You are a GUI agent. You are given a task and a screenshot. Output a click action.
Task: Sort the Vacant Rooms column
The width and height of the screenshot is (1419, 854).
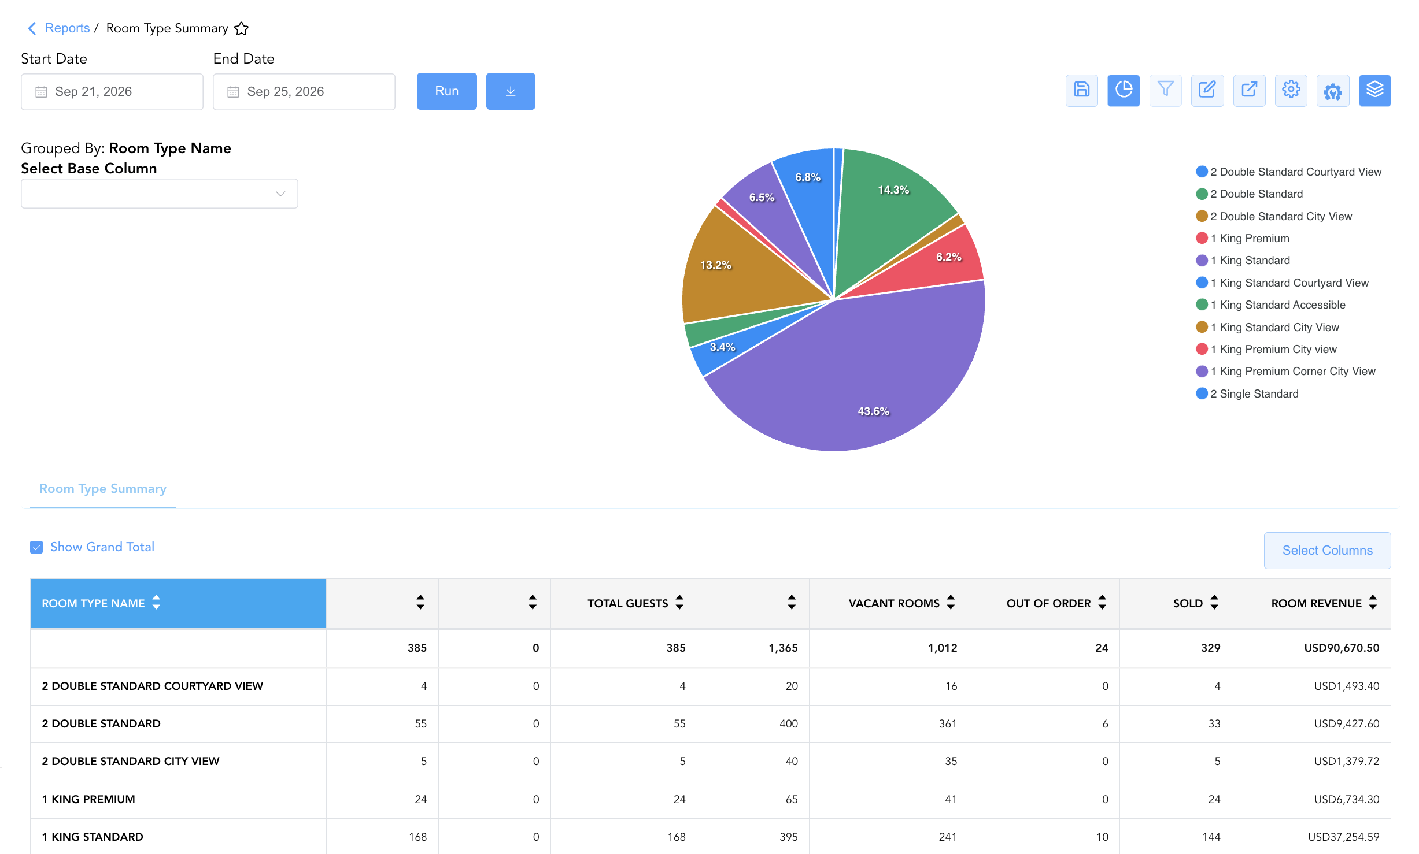[951, 603]
